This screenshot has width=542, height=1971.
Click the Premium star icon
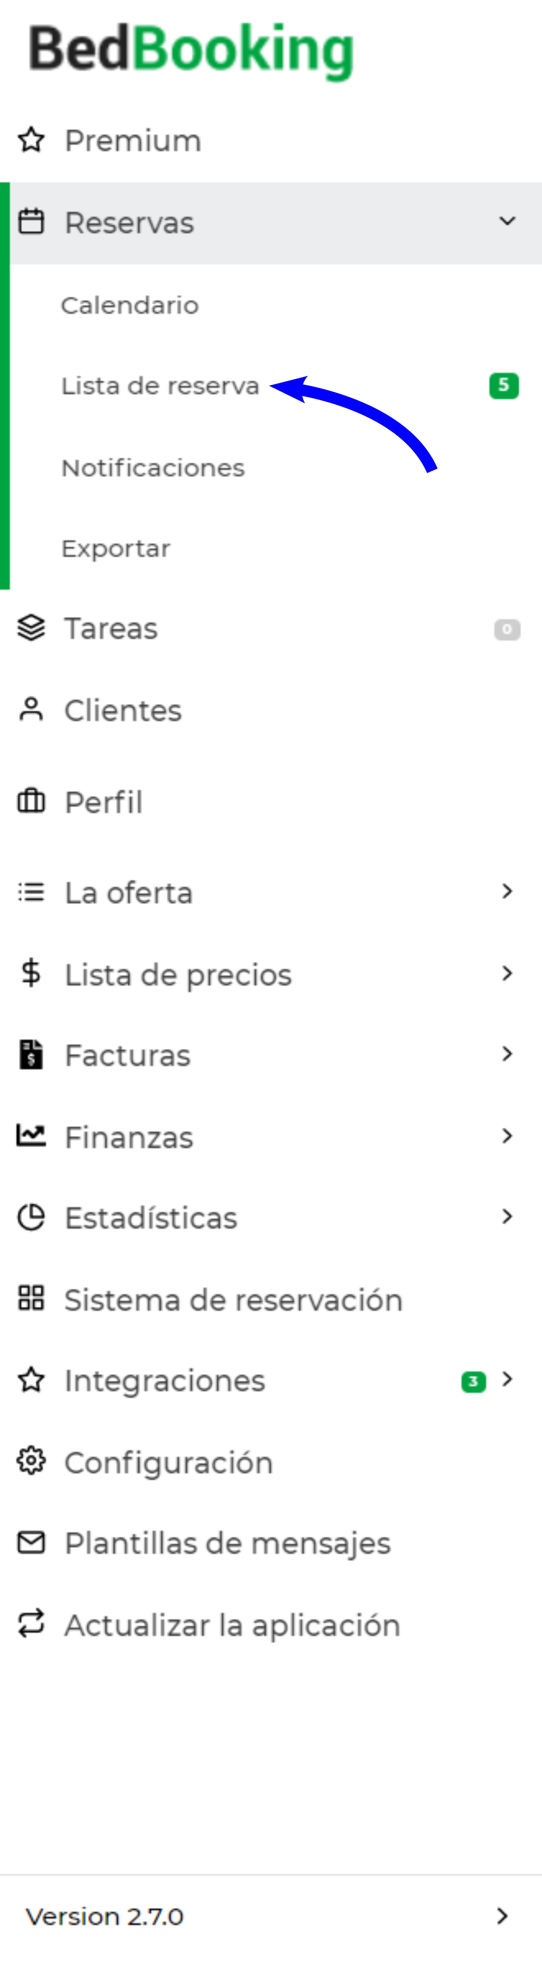(x=31, y=140)
